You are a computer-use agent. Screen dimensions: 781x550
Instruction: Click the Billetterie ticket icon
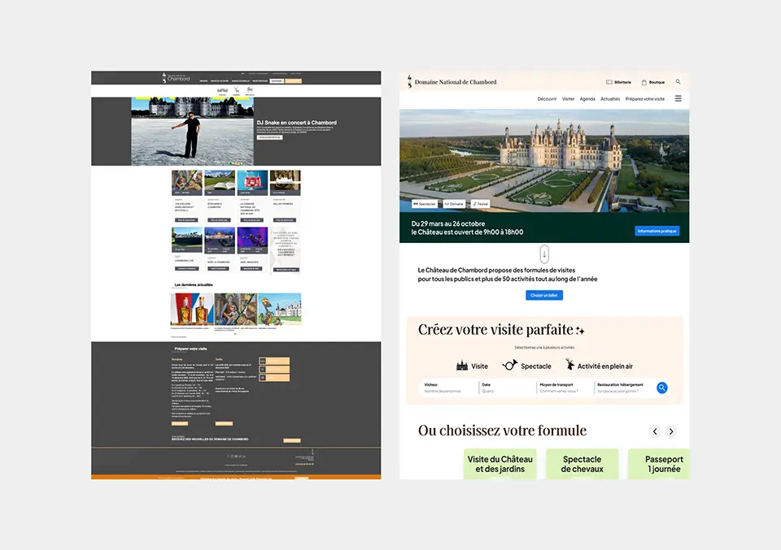[x=609, y=82]
